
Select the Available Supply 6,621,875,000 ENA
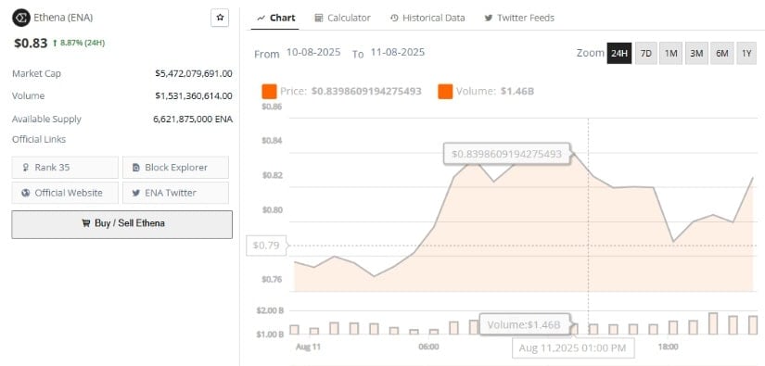(x=193, y=119)
